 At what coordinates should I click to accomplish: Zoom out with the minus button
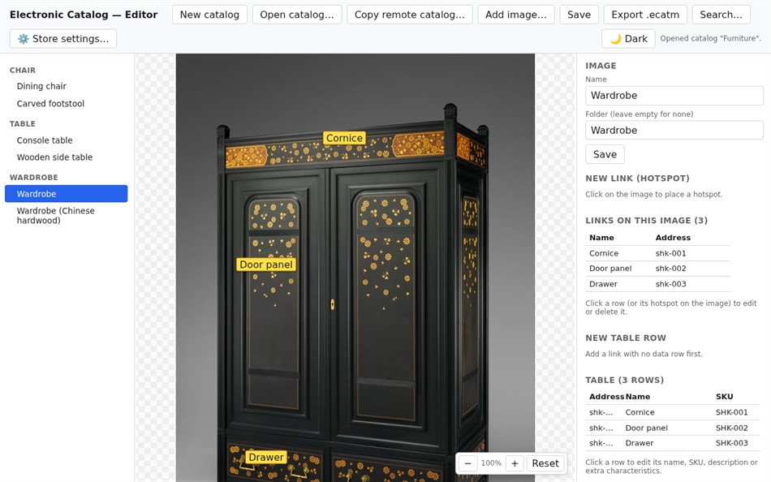[467, 463]
